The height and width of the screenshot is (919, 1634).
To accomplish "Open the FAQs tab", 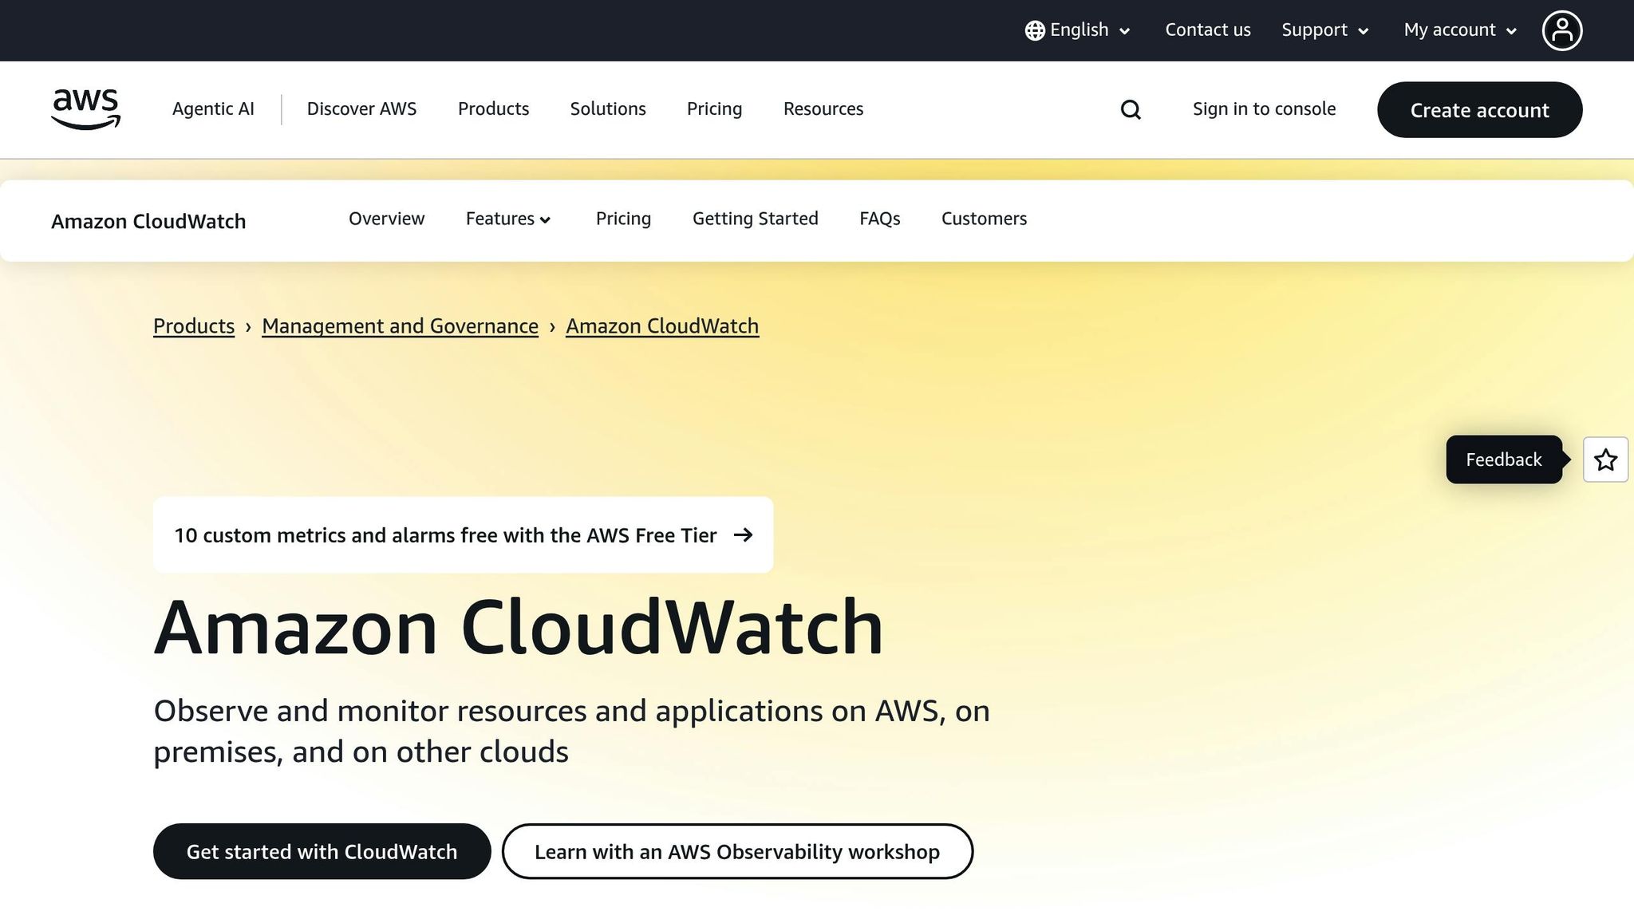I will (x=879, y=219).
